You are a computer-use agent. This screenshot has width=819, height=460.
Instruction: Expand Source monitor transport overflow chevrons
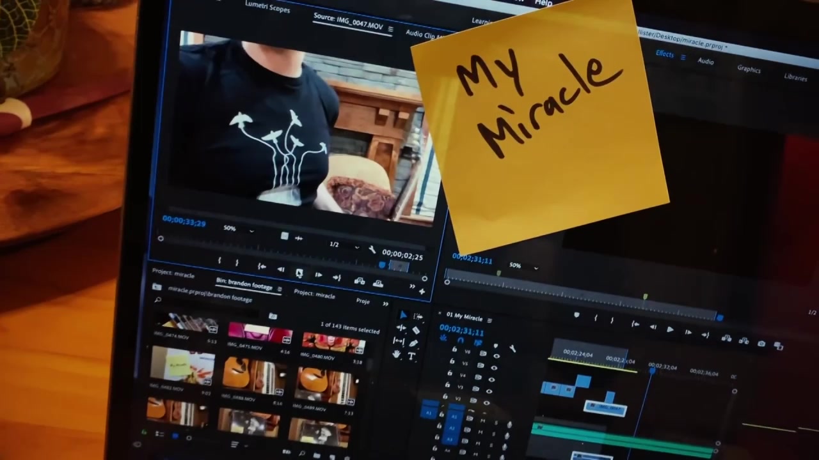(412, 286)
